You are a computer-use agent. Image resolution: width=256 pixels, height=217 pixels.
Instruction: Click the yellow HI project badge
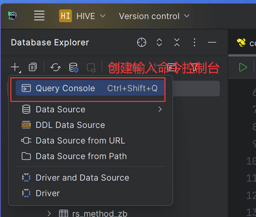click(x=66, y=16)
